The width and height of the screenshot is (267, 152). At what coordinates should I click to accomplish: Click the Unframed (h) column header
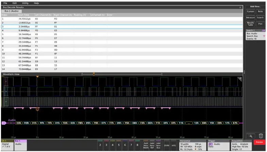tap(98, 15)
